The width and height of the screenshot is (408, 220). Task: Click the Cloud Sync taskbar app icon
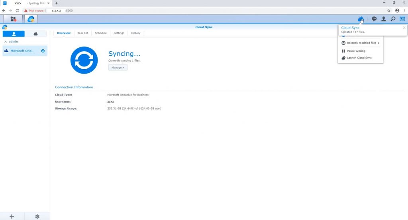[31, 19]
